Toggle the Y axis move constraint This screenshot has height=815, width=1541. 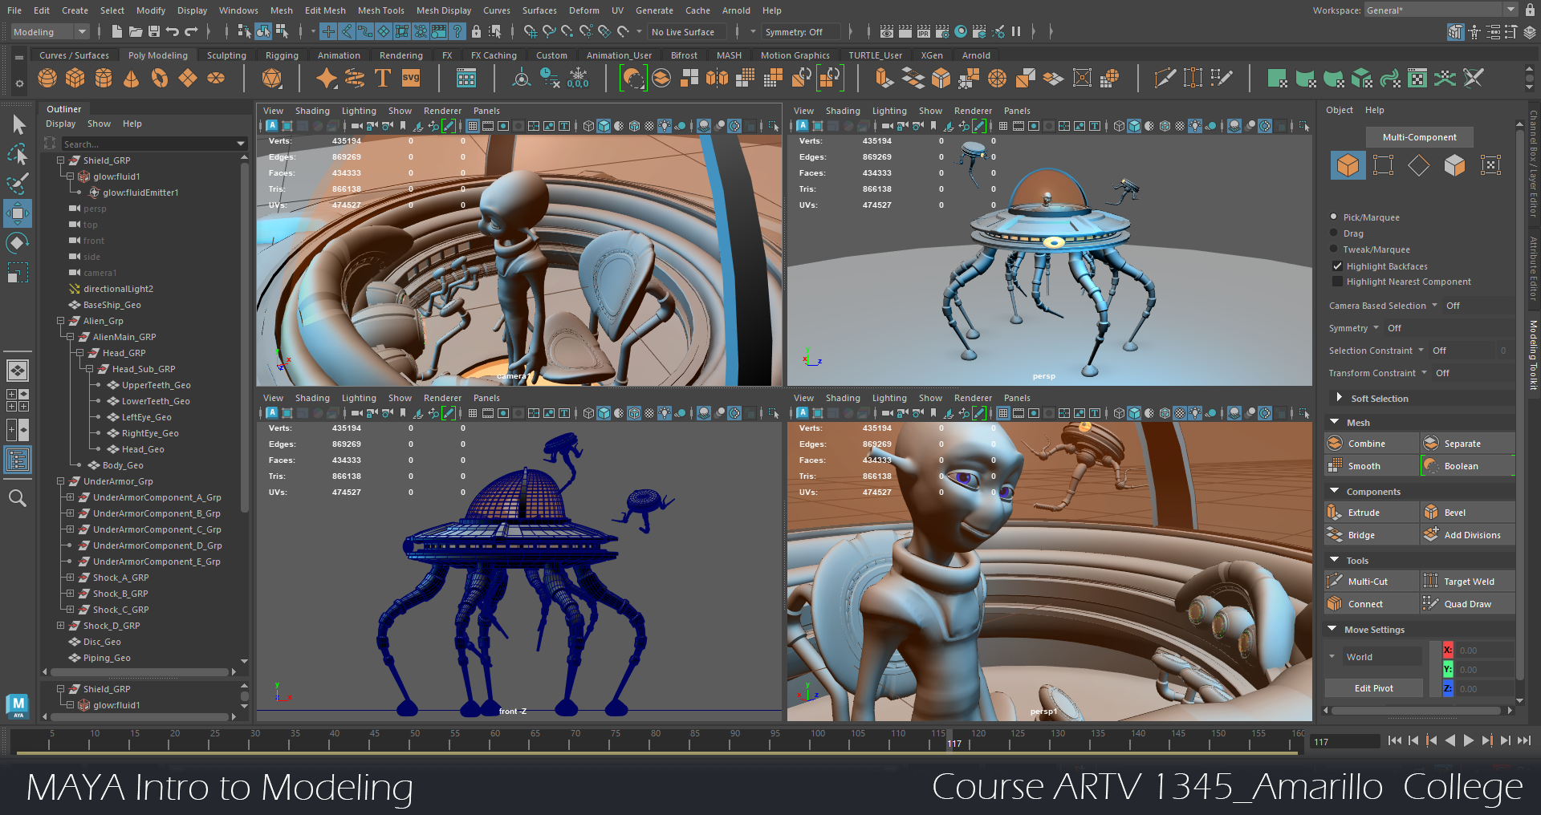coord(1448,669)
